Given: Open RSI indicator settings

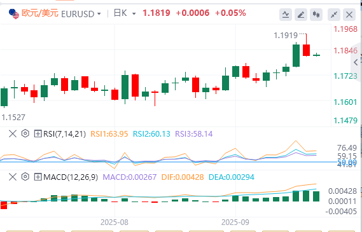Looking at the screenshot, I should coord(25,133).
